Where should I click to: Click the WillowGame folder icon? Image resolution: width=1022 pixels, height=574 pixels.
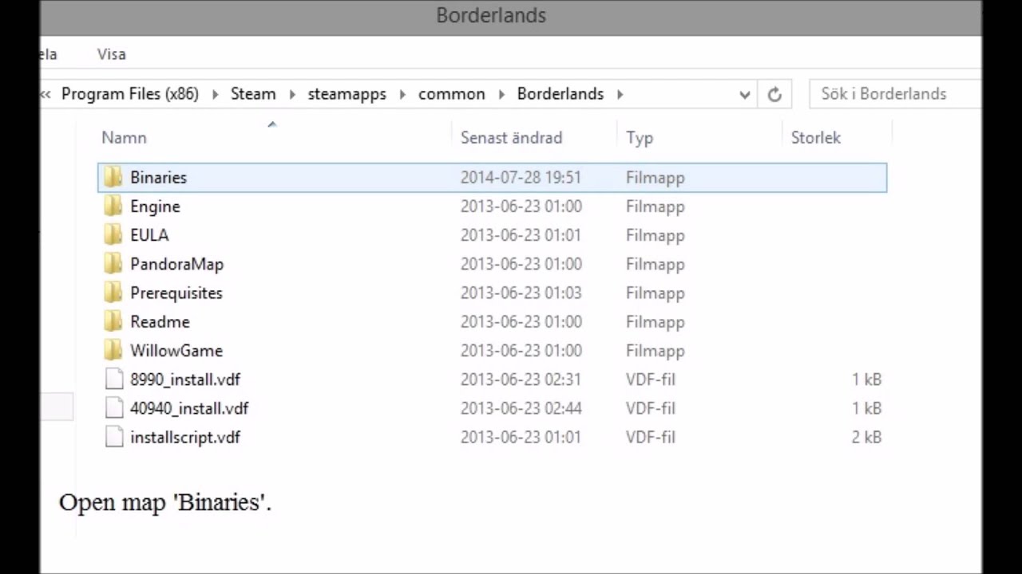click(x=113, y=351)
